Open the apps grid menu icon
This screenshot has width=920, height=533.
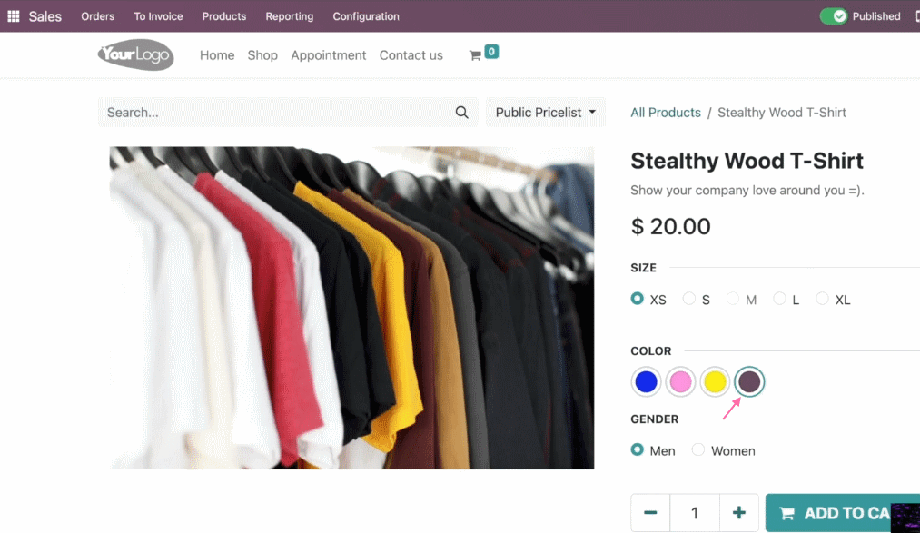14,15
